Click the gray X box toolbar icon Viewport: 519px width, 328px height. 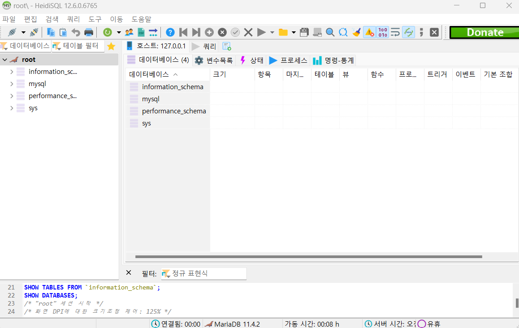tap(434, 32)
